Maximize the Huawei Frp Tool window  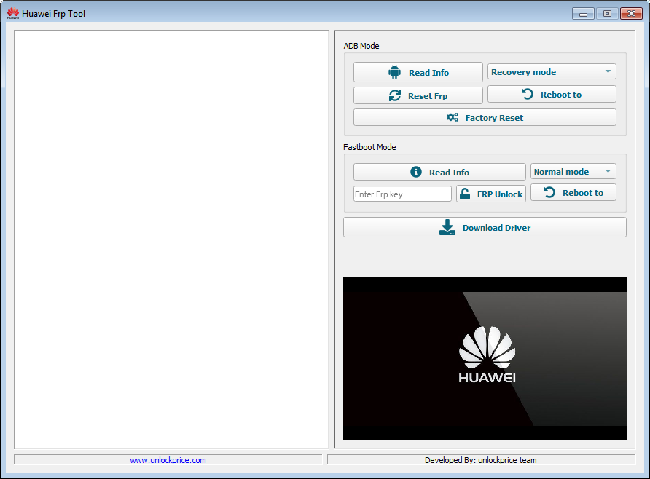point(607,14)
